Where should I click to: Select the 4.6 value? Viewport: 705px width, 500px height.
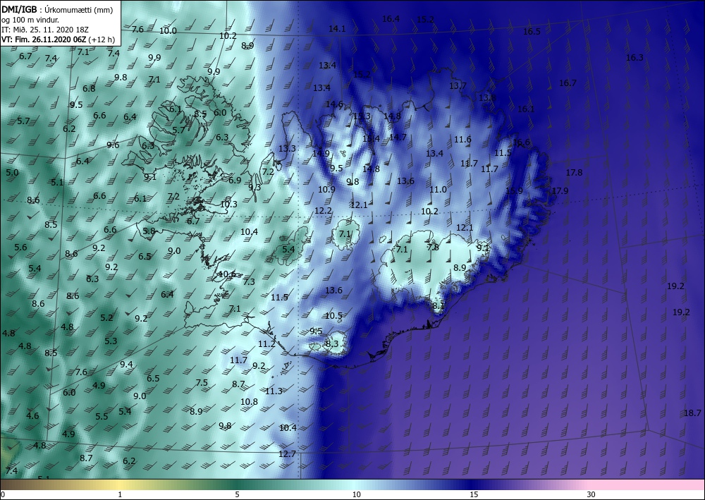tap(32, 416)
